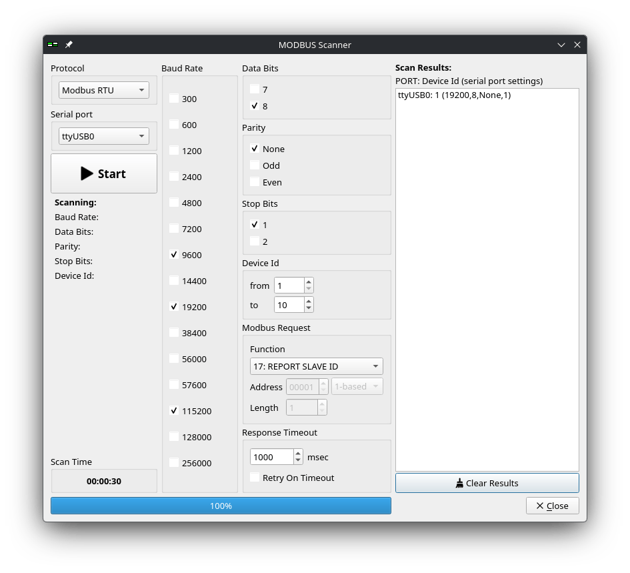Open the application menu icon in title bar
The image size is (630, 573).
pos(53,45)
